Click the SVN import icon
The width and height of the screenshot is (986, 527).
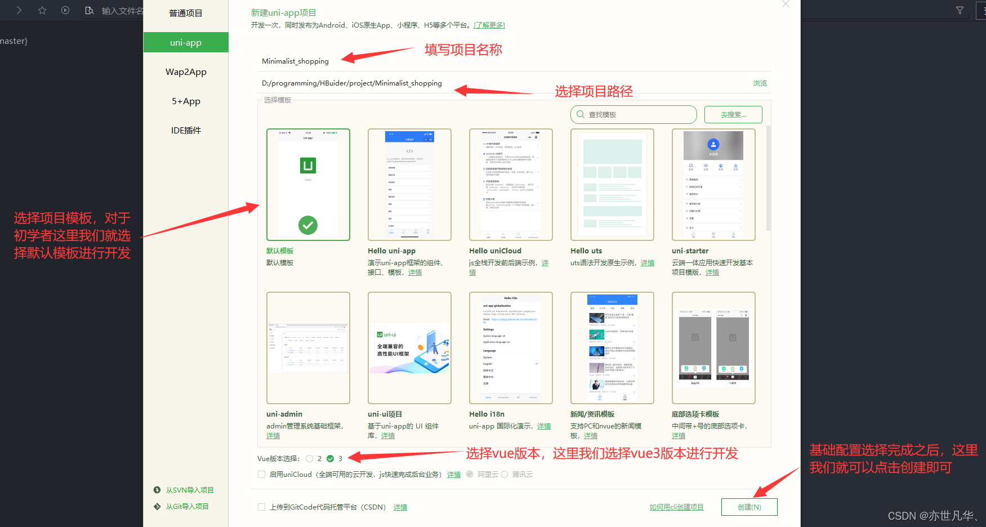[x=157, y=490]
